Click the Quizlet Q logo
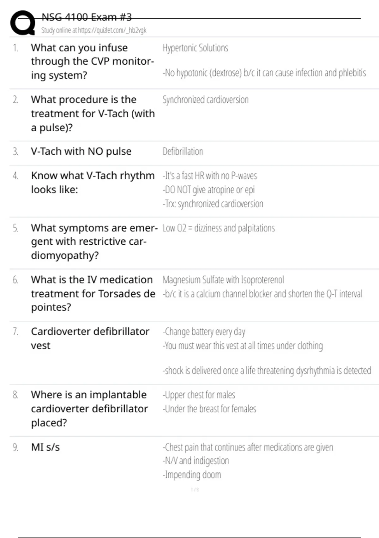 (23, 23)
